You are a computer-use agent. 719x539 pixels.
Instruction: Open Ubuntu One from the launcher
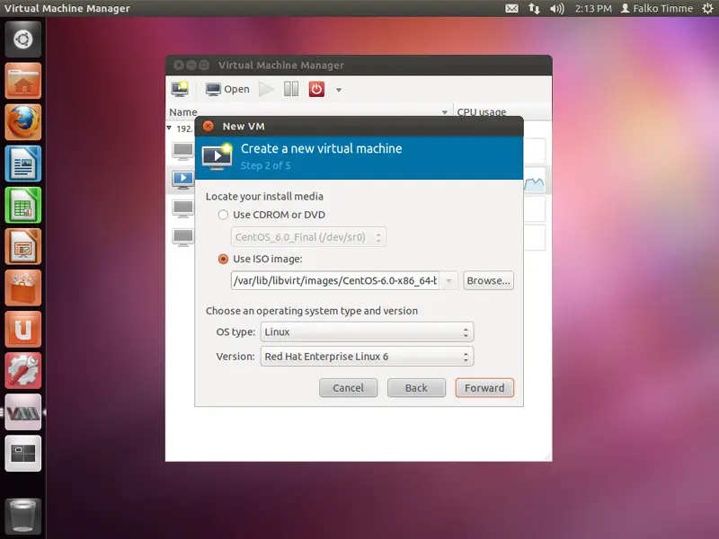(x=23, y=329)
